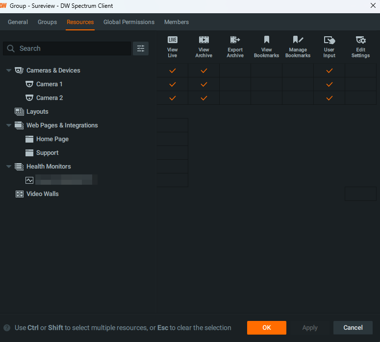Screen dimensions: 380x342
Task: Collapse the Web Pages & Integrations node
Action: 9,125
